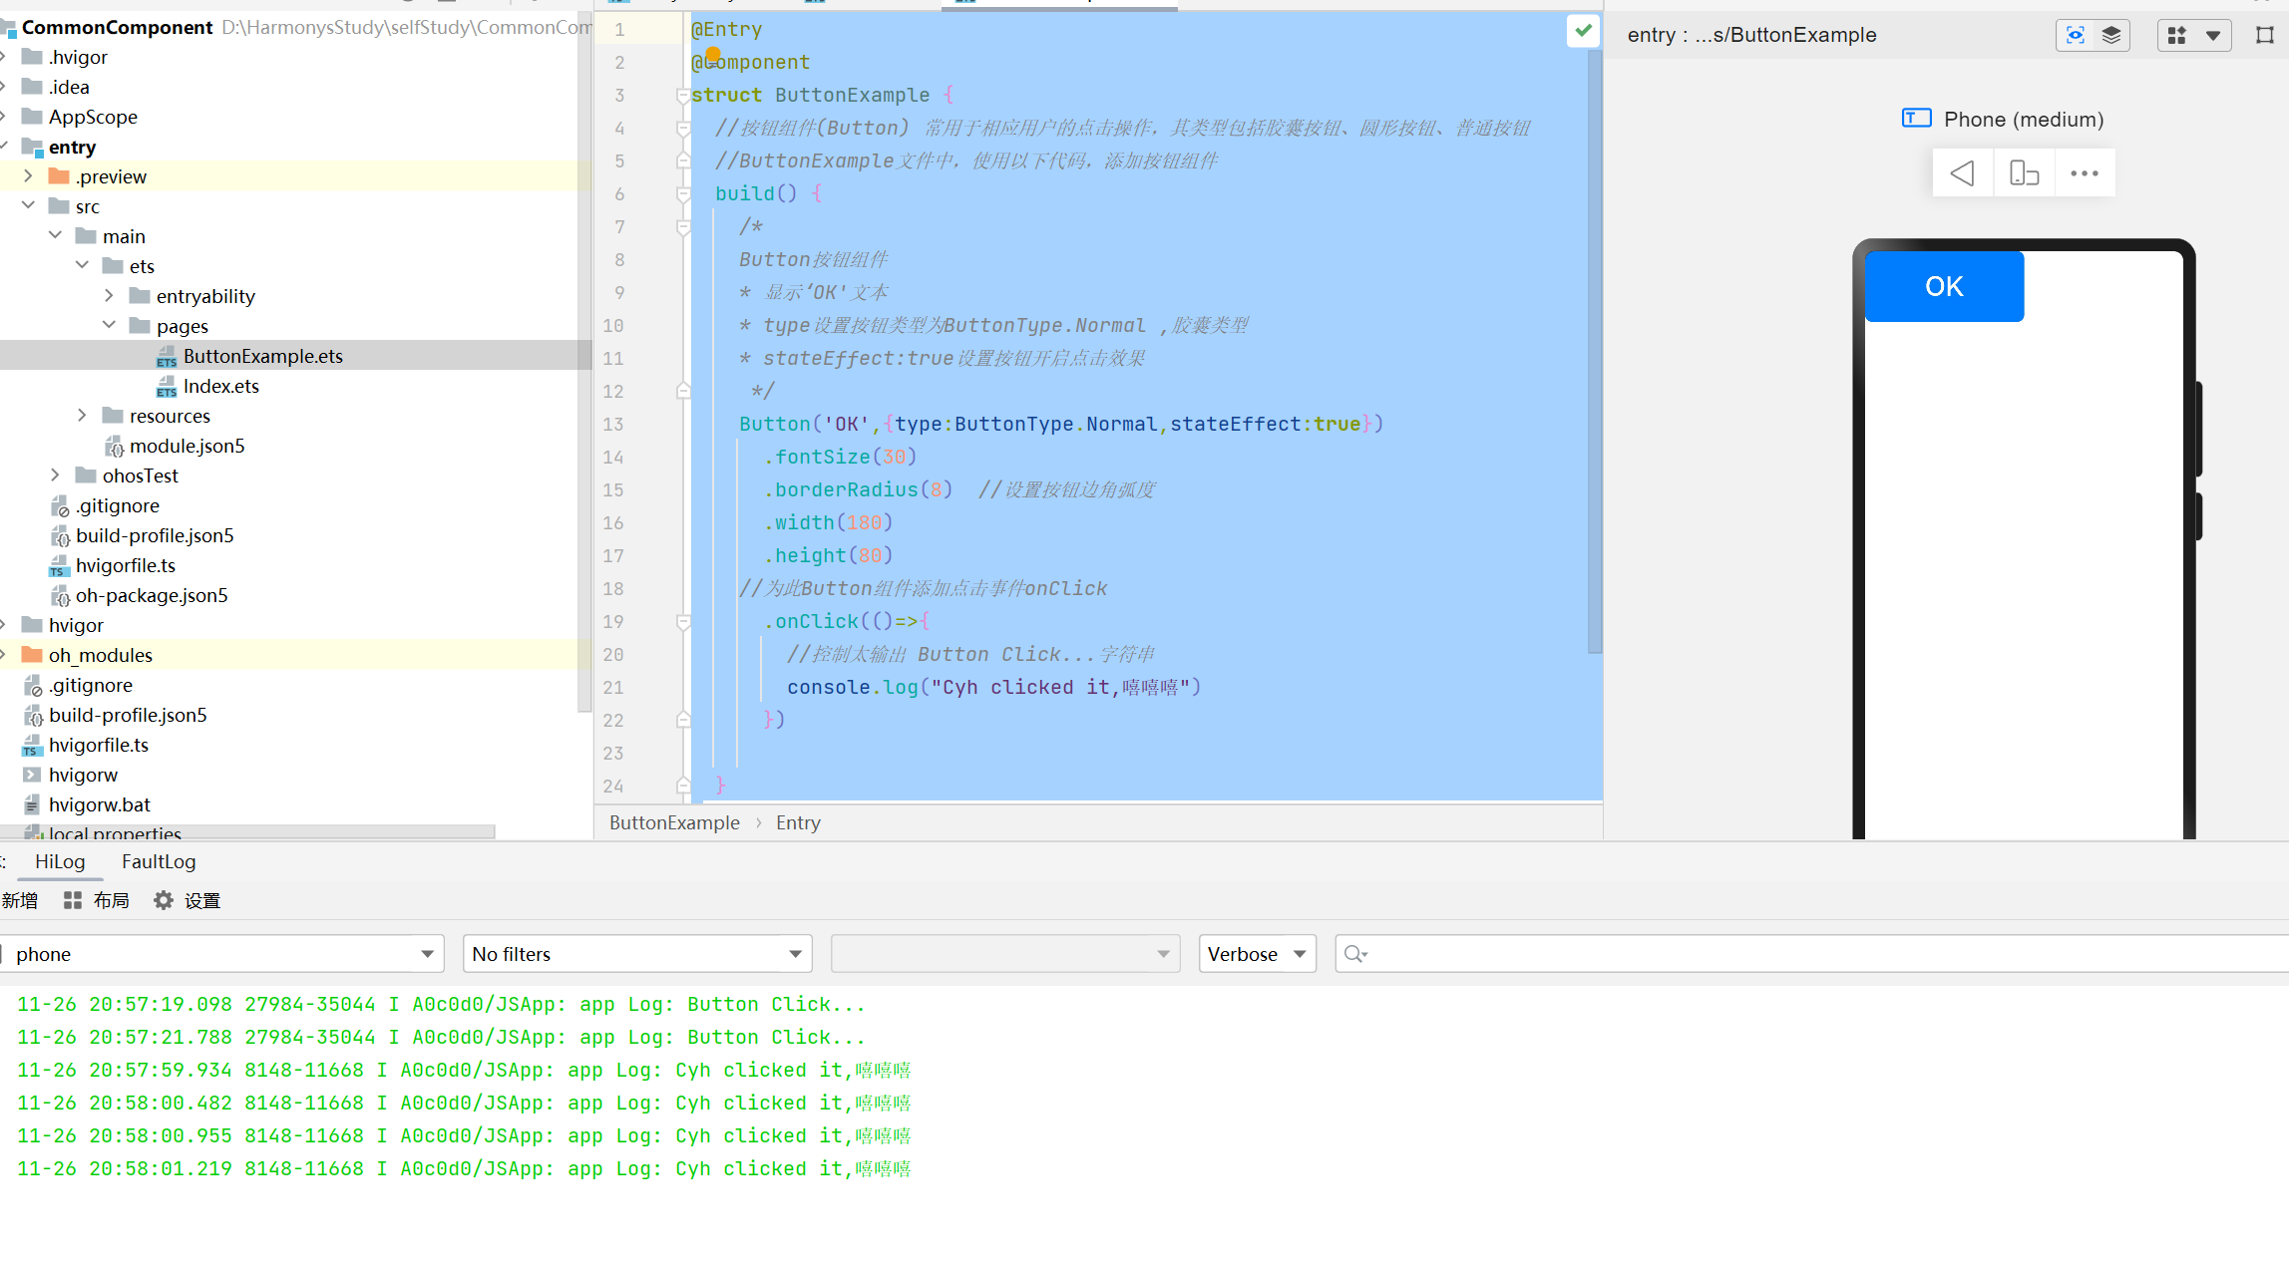This screenshot has height=1269, width=2289.
Task: Click the OK button in phone preview
Action: tap(1944, 286)
